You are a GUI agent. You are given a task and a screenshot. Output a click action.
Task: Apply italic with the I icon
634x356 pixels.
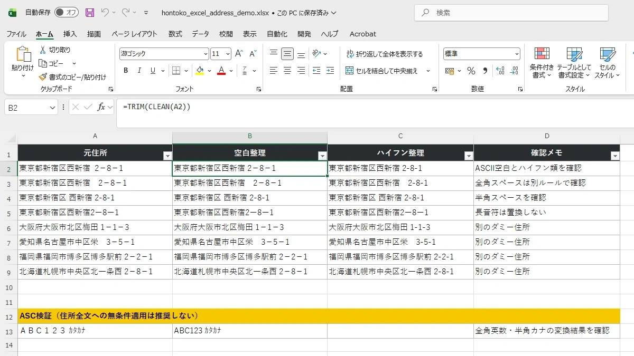tap(139, 71)
